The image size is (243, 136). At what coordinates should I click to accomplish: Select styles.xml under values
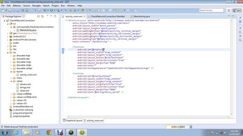pos(24,91)
